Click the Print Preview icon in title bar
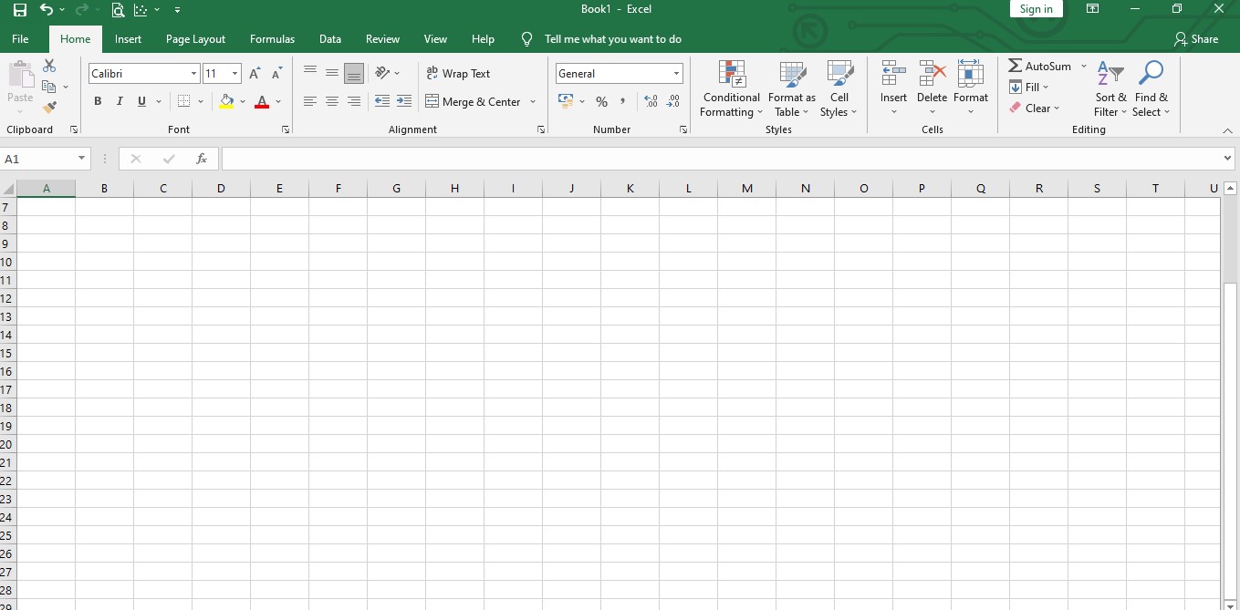 tap(118, 10)
